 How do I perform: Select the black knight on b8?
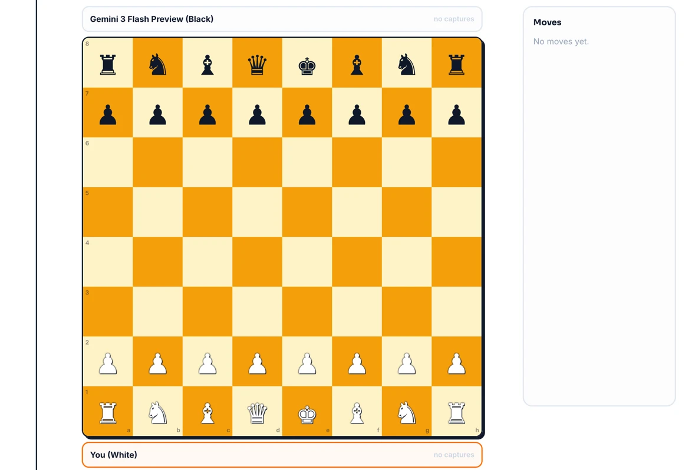tap(157, 64)
